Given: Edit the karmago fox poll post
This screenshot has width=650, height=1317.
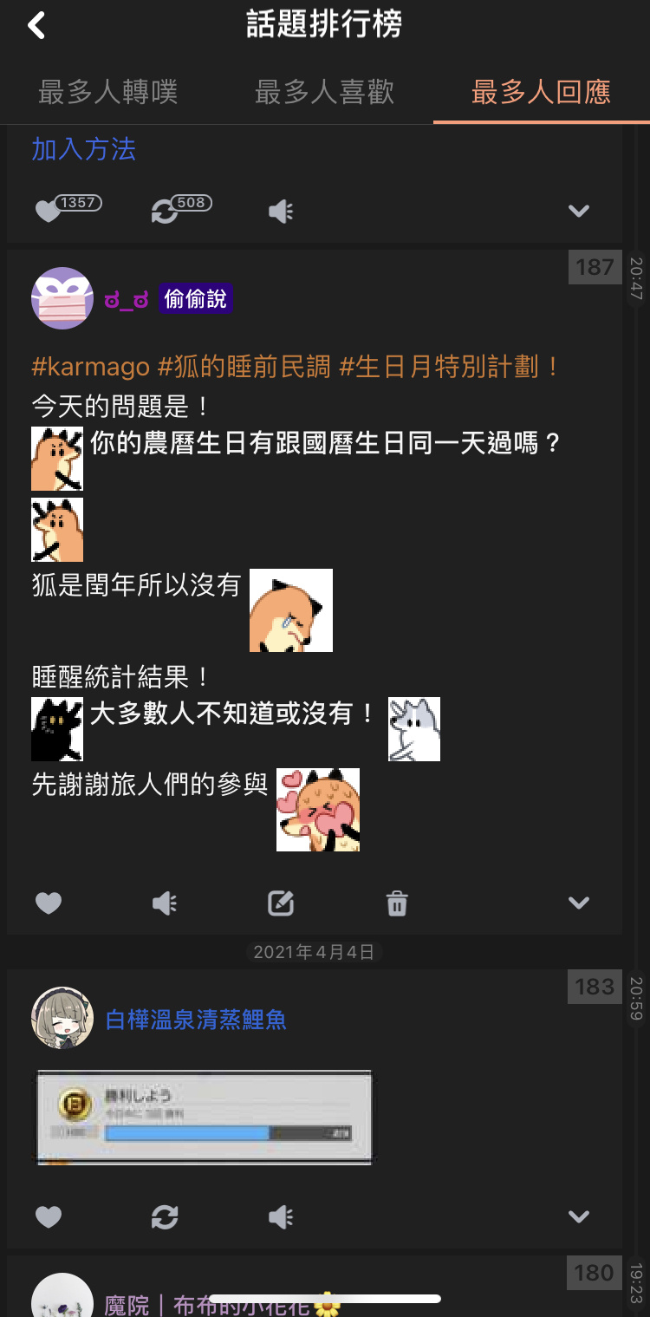Looking at the screenshot, I should (x=281, y=903).
